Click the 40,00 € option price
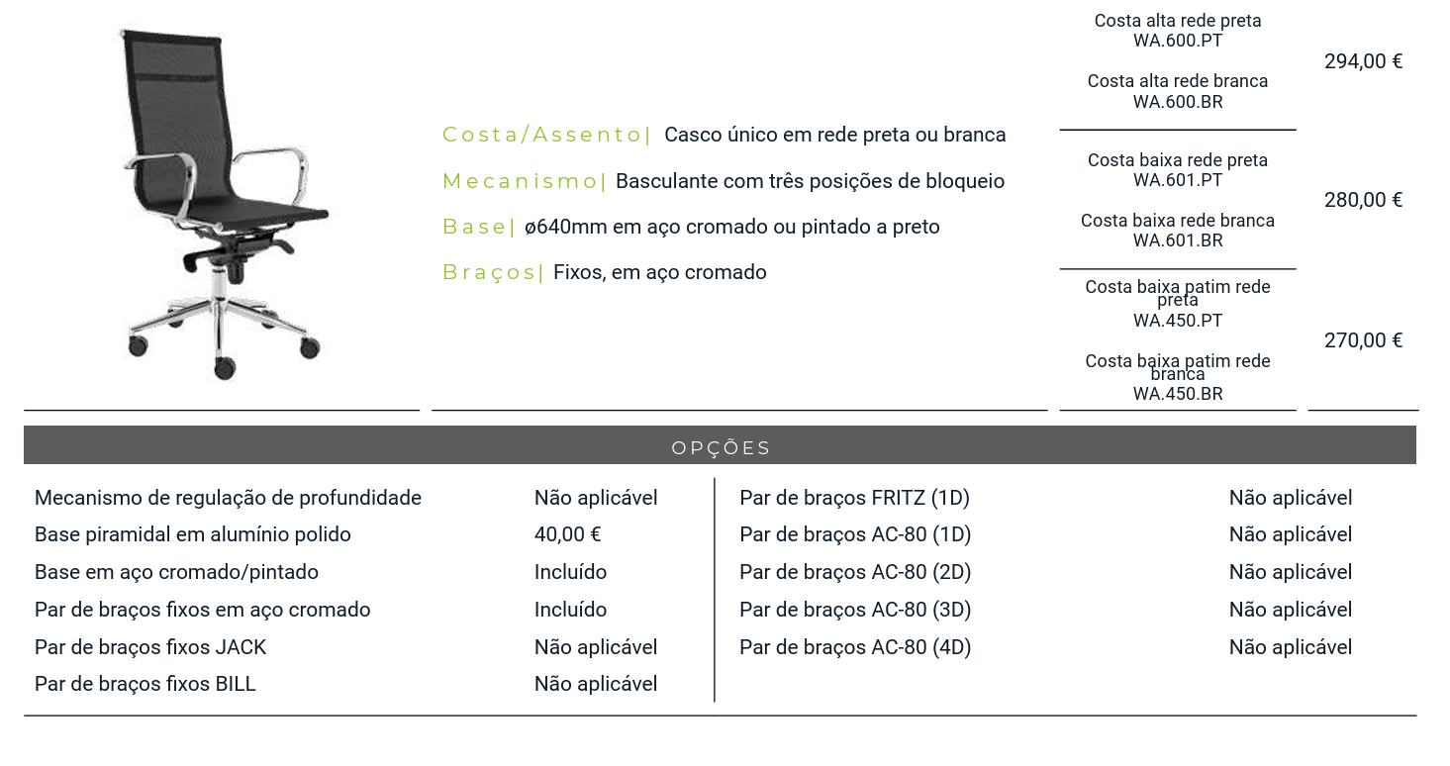1450x766 pixels. pos(568,534)
